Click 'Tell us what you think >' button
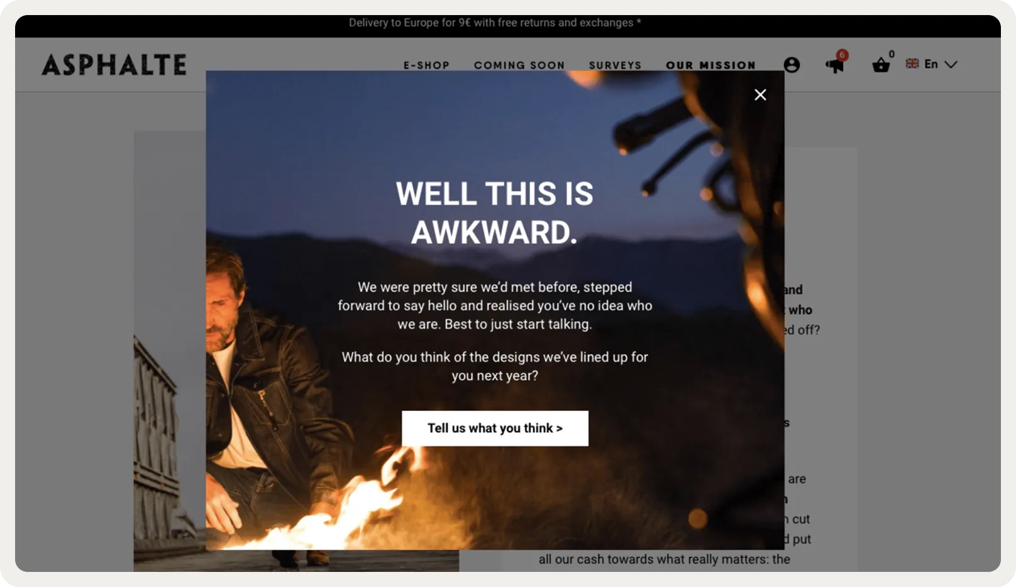 495,429
